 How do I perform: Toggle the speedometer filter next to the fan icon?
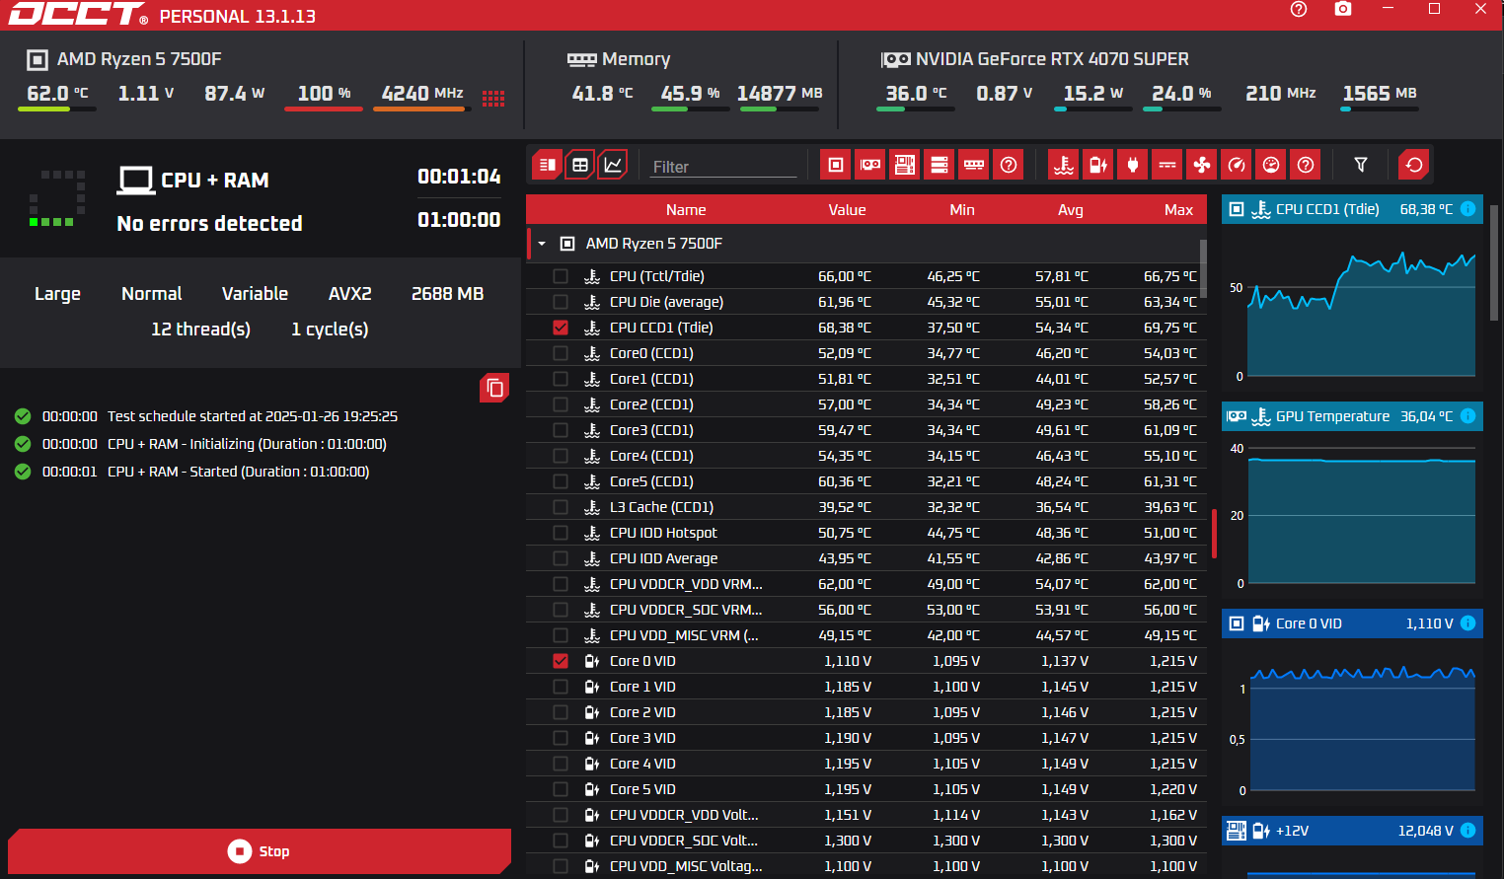1237,165
